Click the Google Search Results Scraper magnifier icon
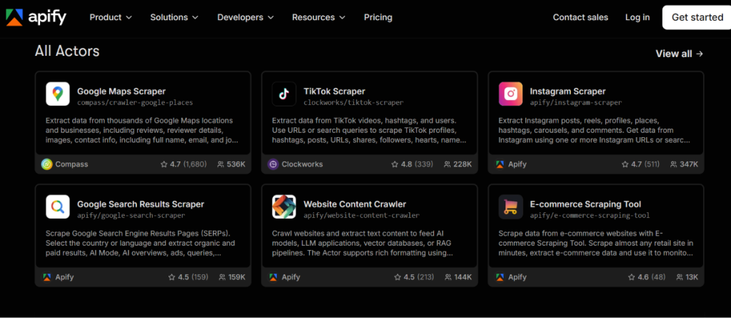This screenshot has height=318, width=731. coord(58,207)
